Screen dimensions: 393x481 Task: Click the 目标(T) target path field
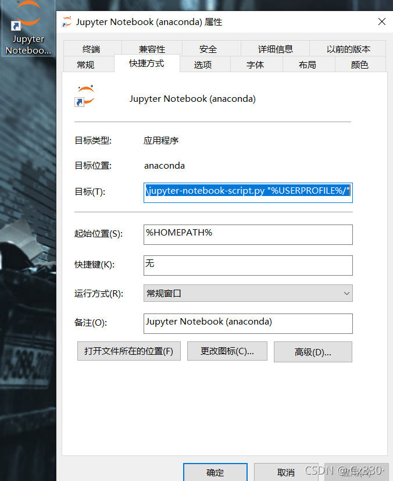click(x=248, y=193)
